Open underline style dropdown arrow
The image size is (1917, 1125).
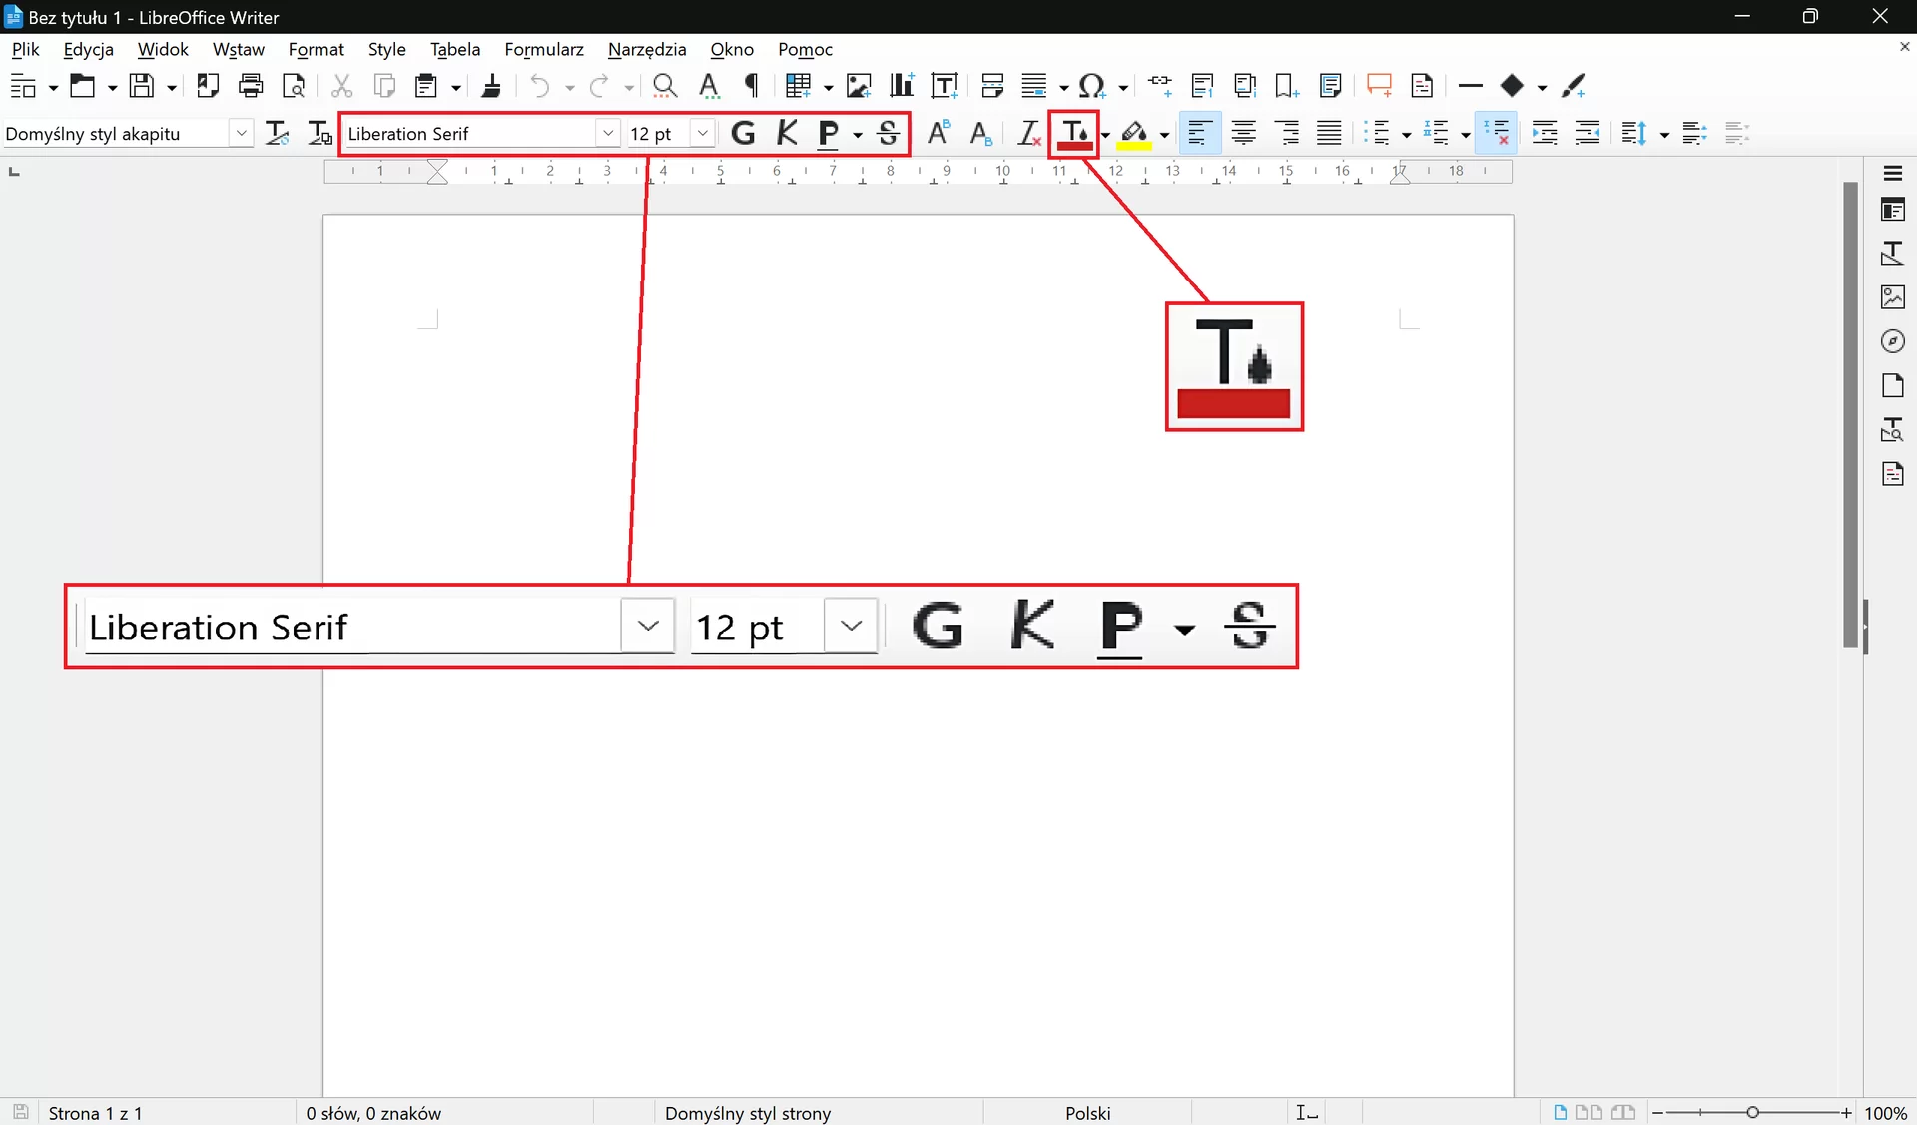[x=858, y=135]
